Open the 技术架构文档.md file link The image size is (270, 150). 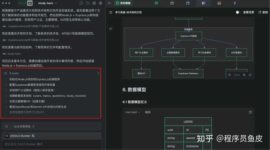[x=33, y=40]
